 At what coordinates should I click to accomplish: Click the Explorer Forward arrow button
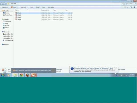pos(4,4)
